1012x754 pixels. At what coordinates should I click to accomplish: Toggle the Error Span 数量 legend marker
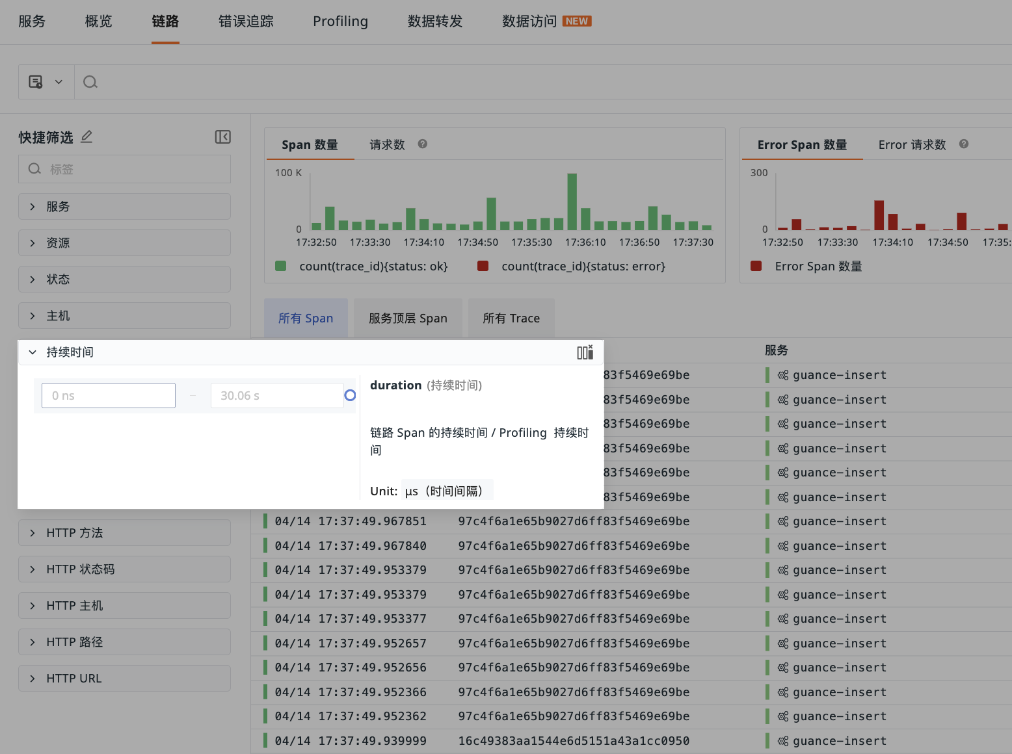tap(756, 266)
